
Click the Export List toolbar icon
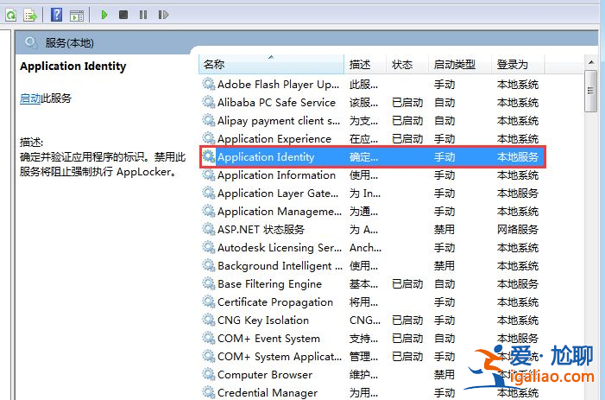pyautogui.click(x=30, y=15)
